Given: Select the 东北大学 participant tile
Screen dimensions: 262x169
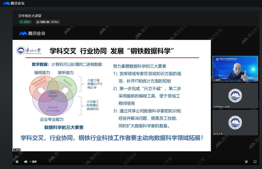Looking at the screenshot, I should (235, 123).
